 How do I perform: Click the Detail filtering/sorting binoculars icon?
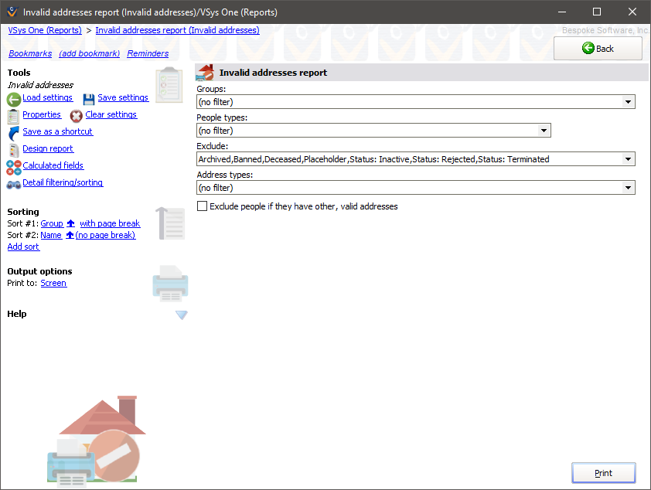pos(12,182)
